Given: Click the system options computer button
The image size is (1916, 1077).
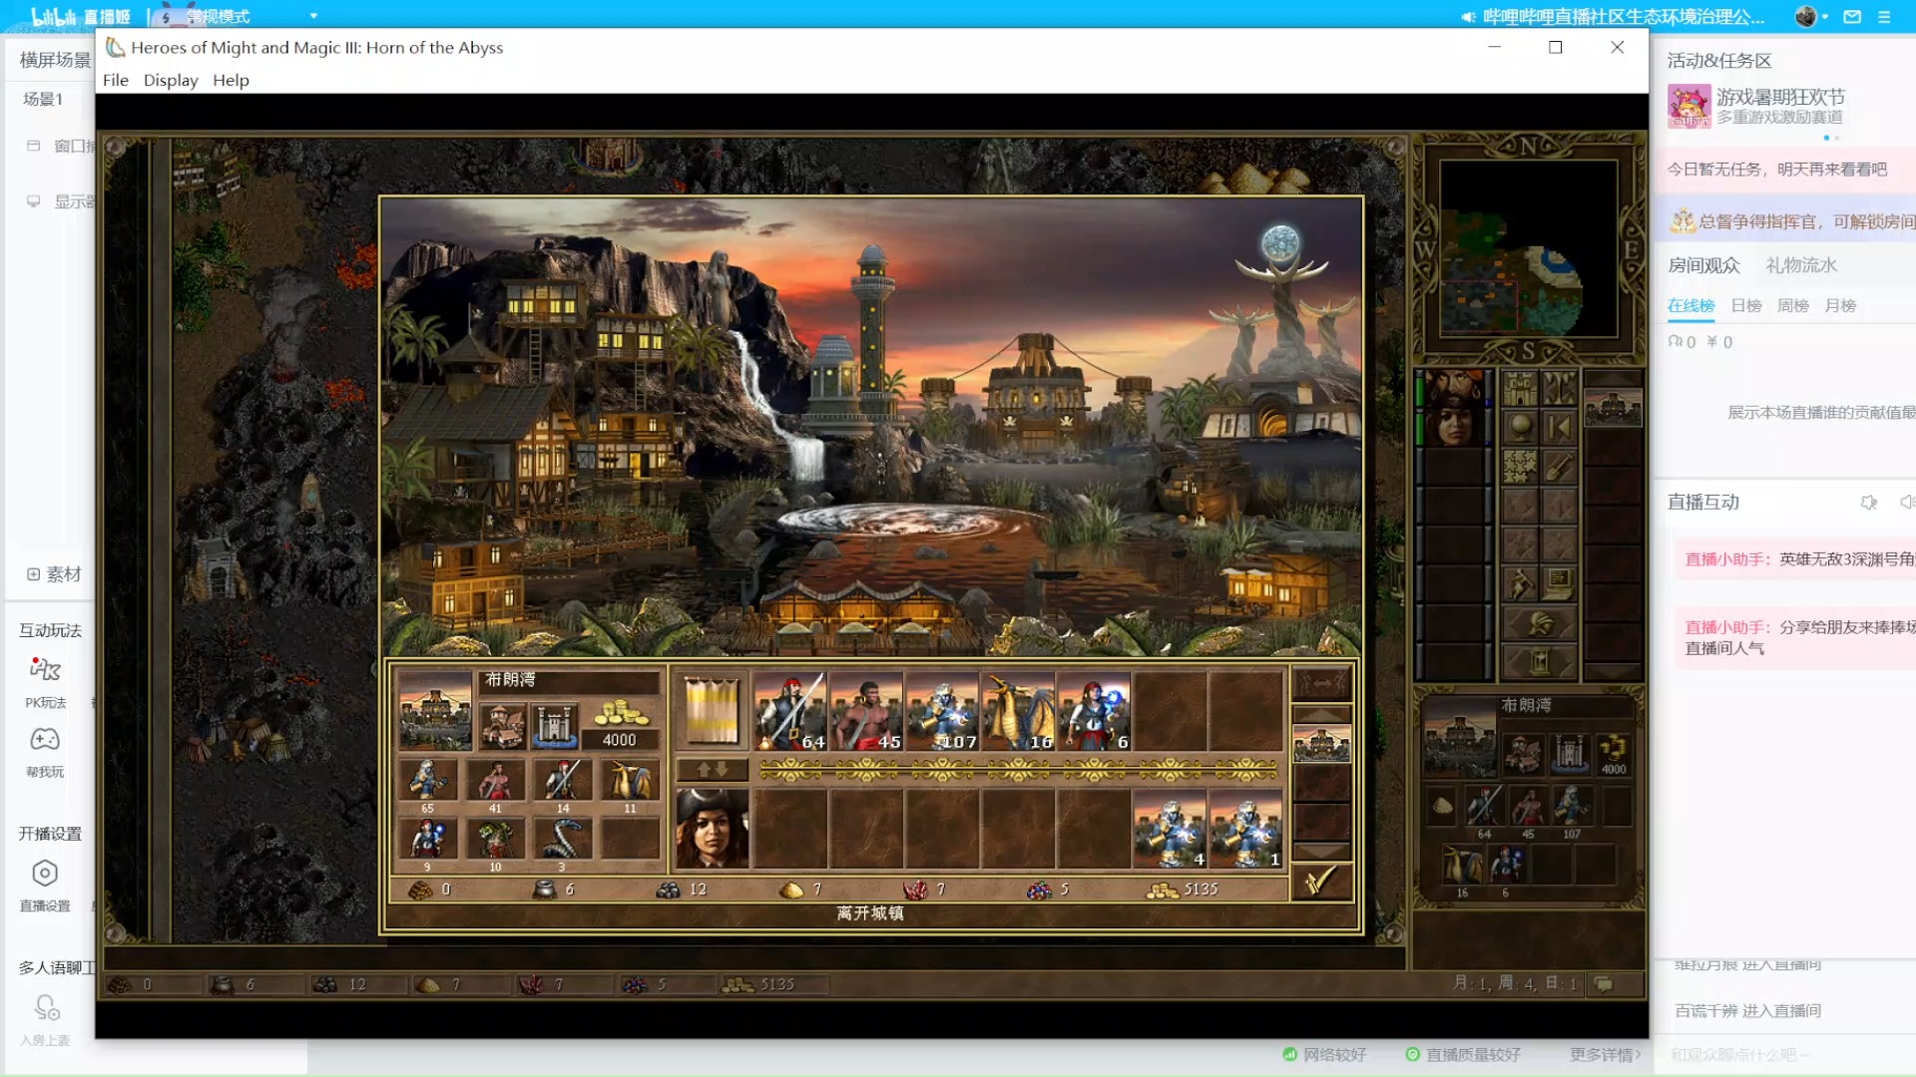Looking at the screenshot, I should tap(1559, 583).
